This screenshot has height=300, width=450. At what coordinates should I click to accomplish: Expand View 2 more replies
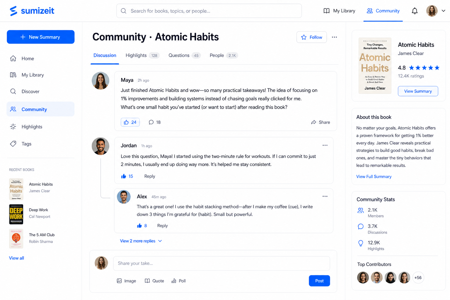[x=141, y=241]
